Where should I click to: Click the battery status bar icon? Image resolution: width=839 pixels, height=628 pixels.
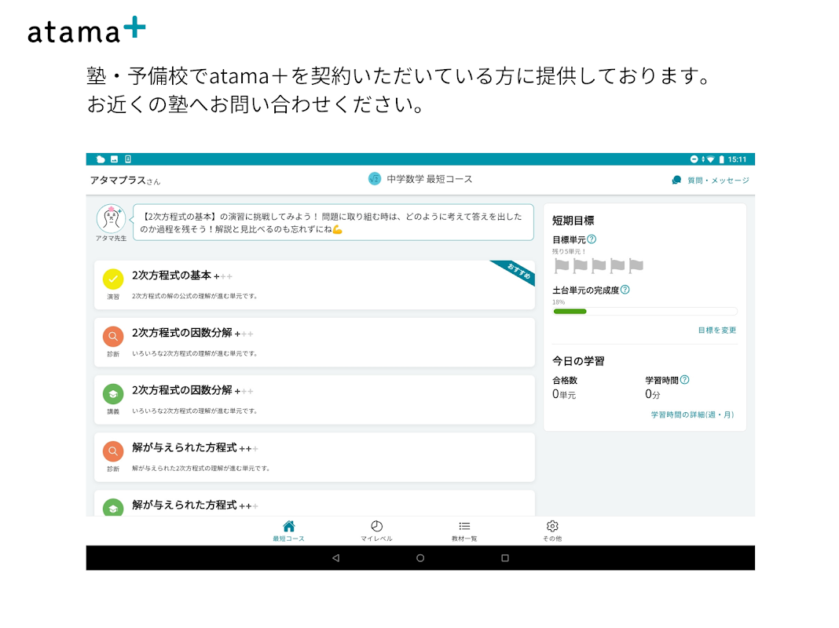click(x=721, y=159)
